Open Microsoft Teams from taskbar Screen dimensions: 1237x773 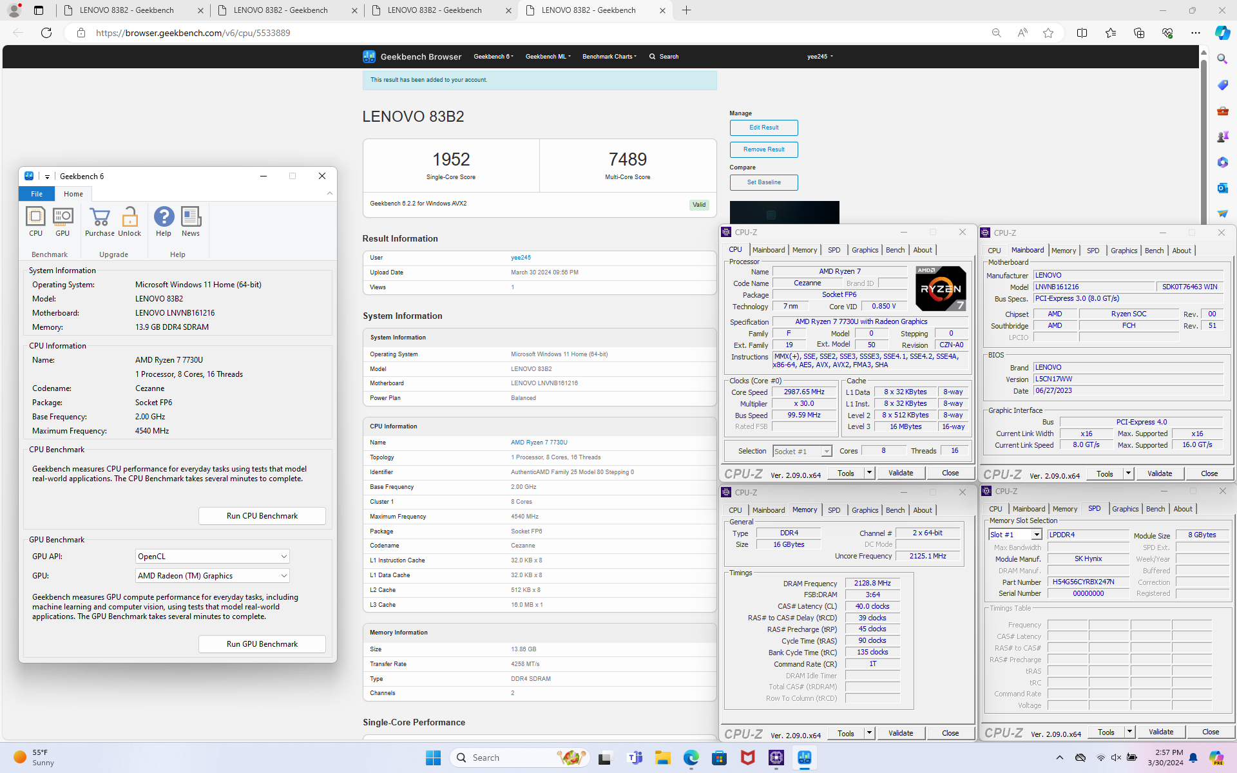point(635,758)
